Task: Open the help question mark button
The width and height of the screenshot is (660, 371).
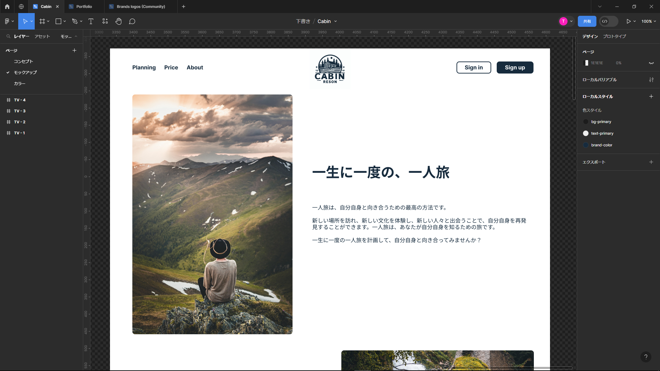Action: coord(646,357)
